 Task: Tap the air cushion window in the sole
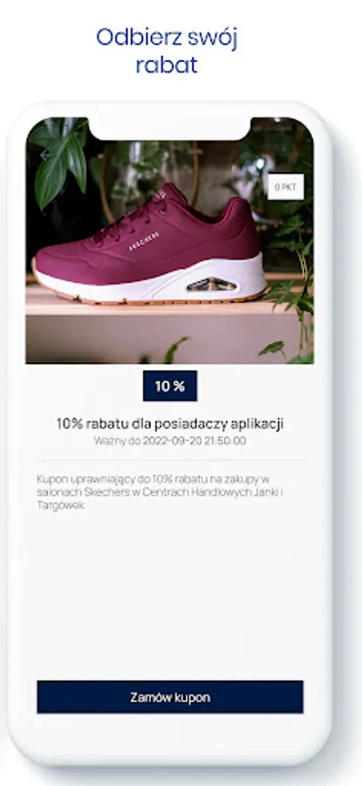[212, 284]
